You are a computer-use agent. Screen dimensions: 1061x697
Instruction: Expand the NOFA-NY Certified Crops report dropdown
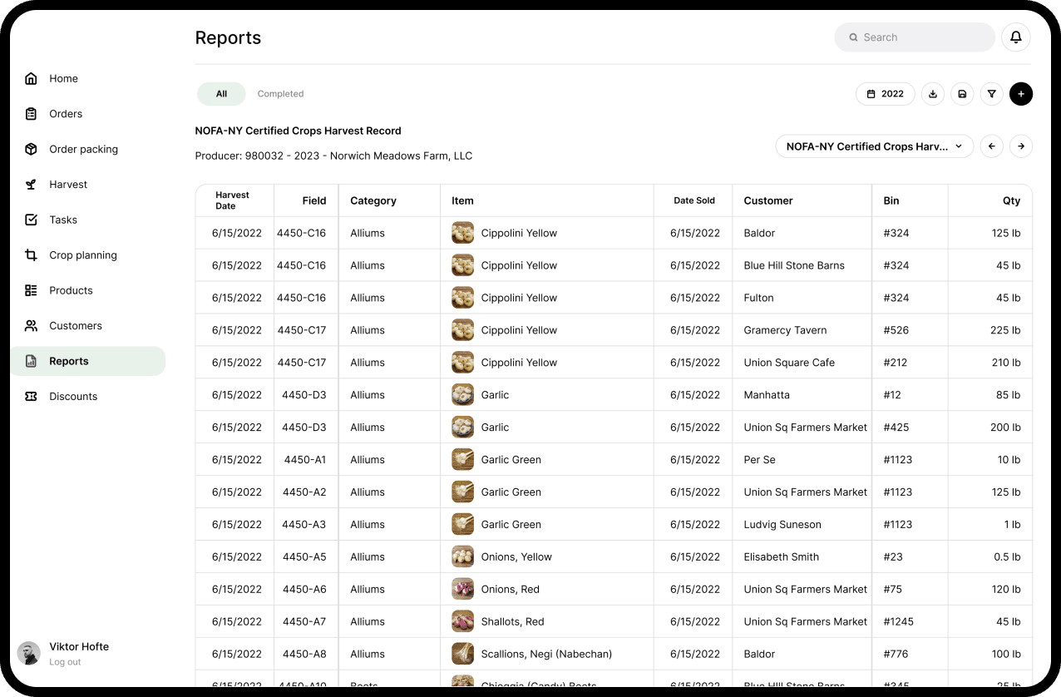coord(874,146)
